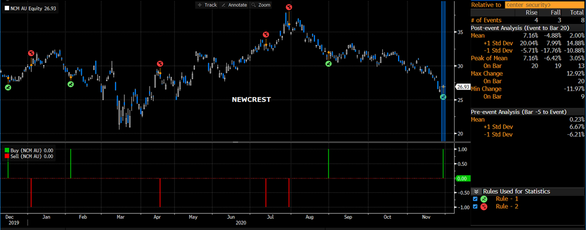The width and height of the screenshot is (586, 230).
Task: Click the enter security input field
Action: click(x=544, y=5)
